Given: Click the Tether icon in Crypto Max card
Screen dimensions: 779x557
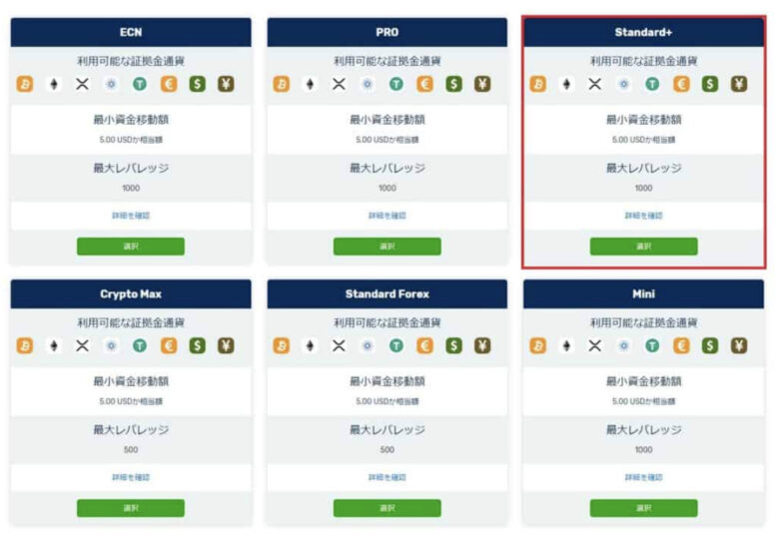Looking at the screenshot, I should coord(140,345).
